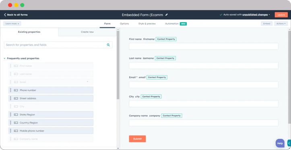
Task: Click the City input field
Action: click(204, 104)
